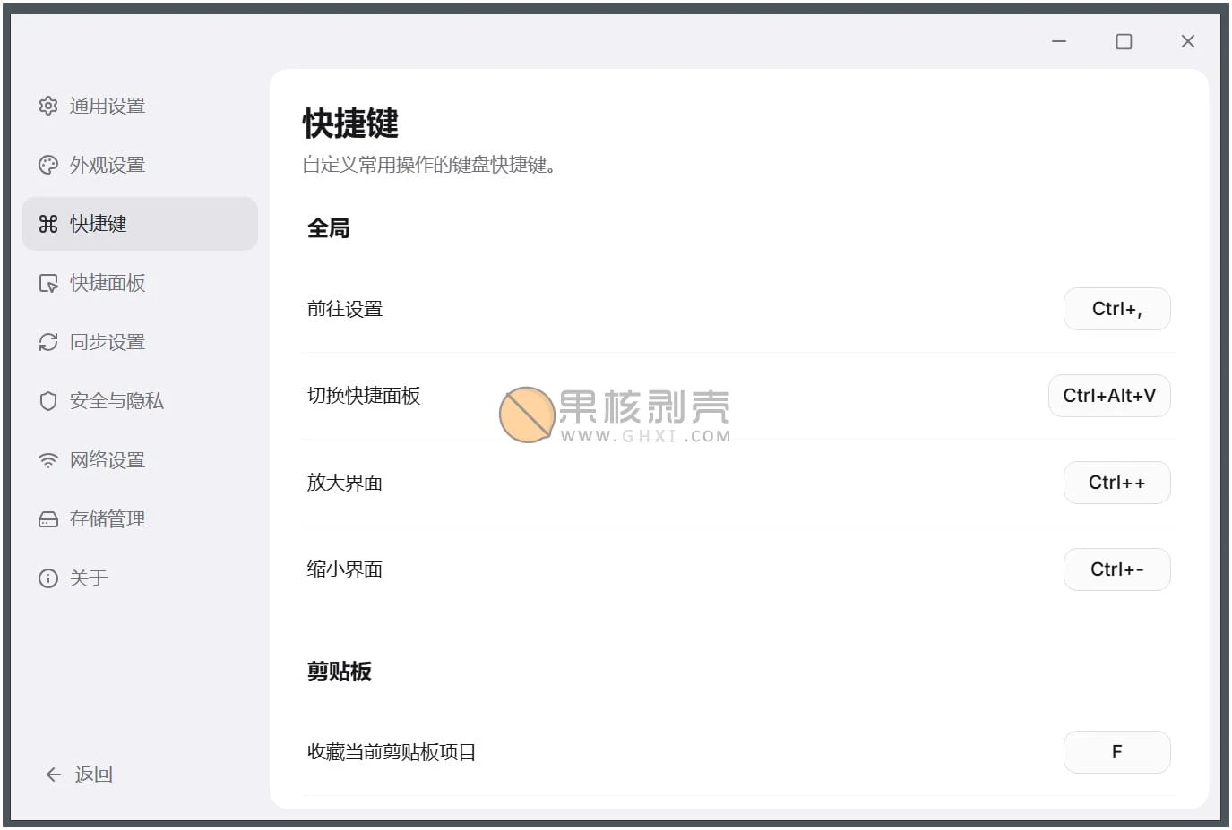Go to the 同步设置 section
The width and height of the screenshot is (1232, 830).
tap(140, 342)
